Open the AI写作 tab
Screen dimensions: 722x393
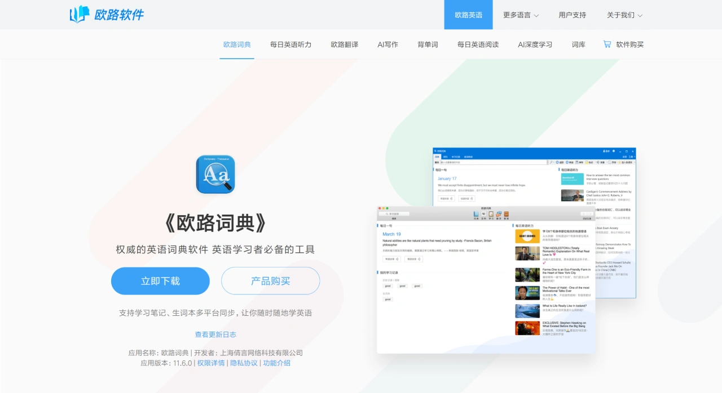click(388, 44)
